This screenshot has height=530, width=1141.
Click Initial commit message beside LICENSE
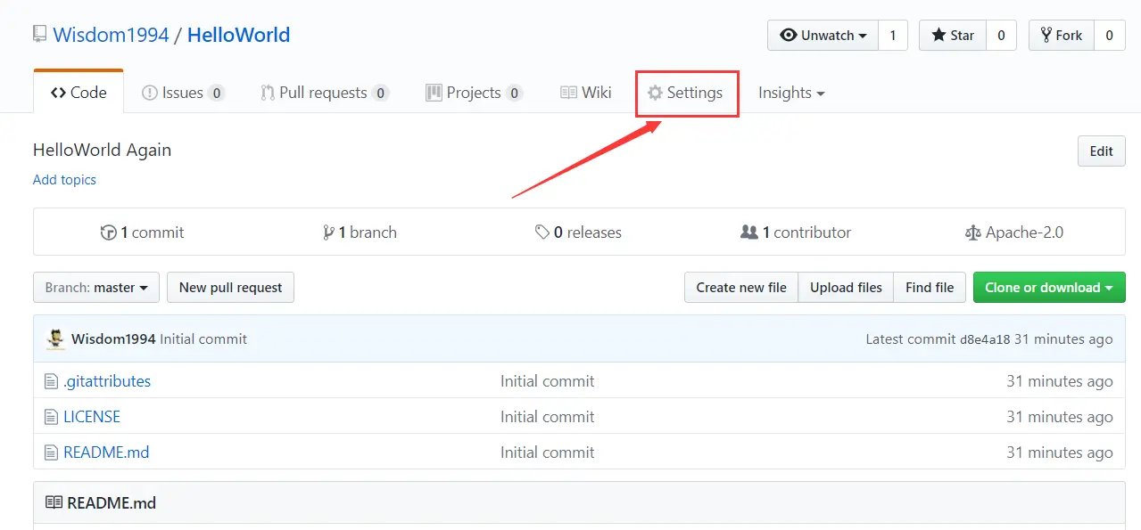pyautogui.click(x=547, y=417)
